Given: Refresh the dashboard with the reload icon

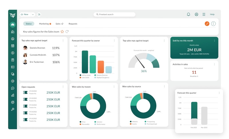Looking at the screenshot, I should (x=67, y=32).
